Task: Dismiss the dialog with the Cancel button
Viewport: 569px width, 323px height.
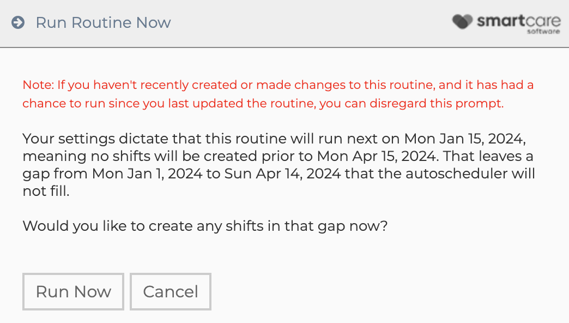Action: (x=171, y=292)
